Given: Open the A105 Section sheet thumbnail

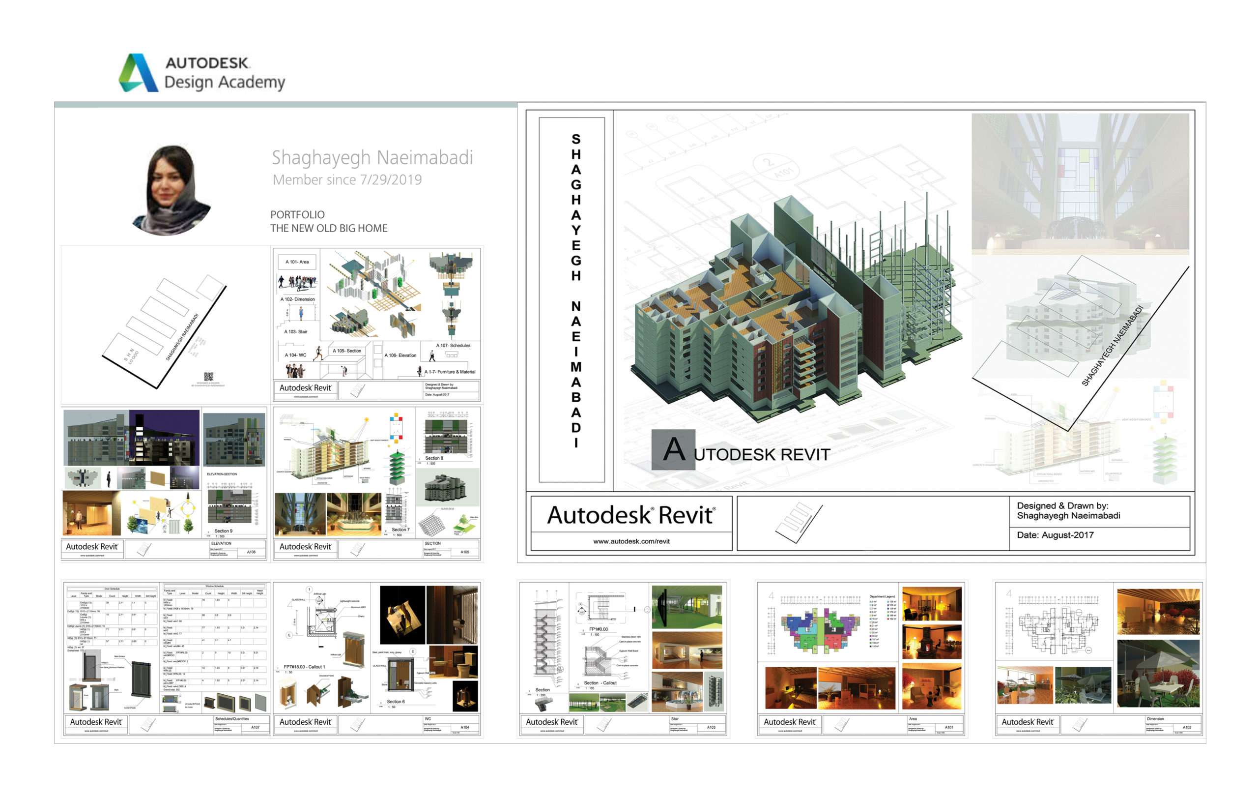Looking at the screenshot, I should 377,484.
